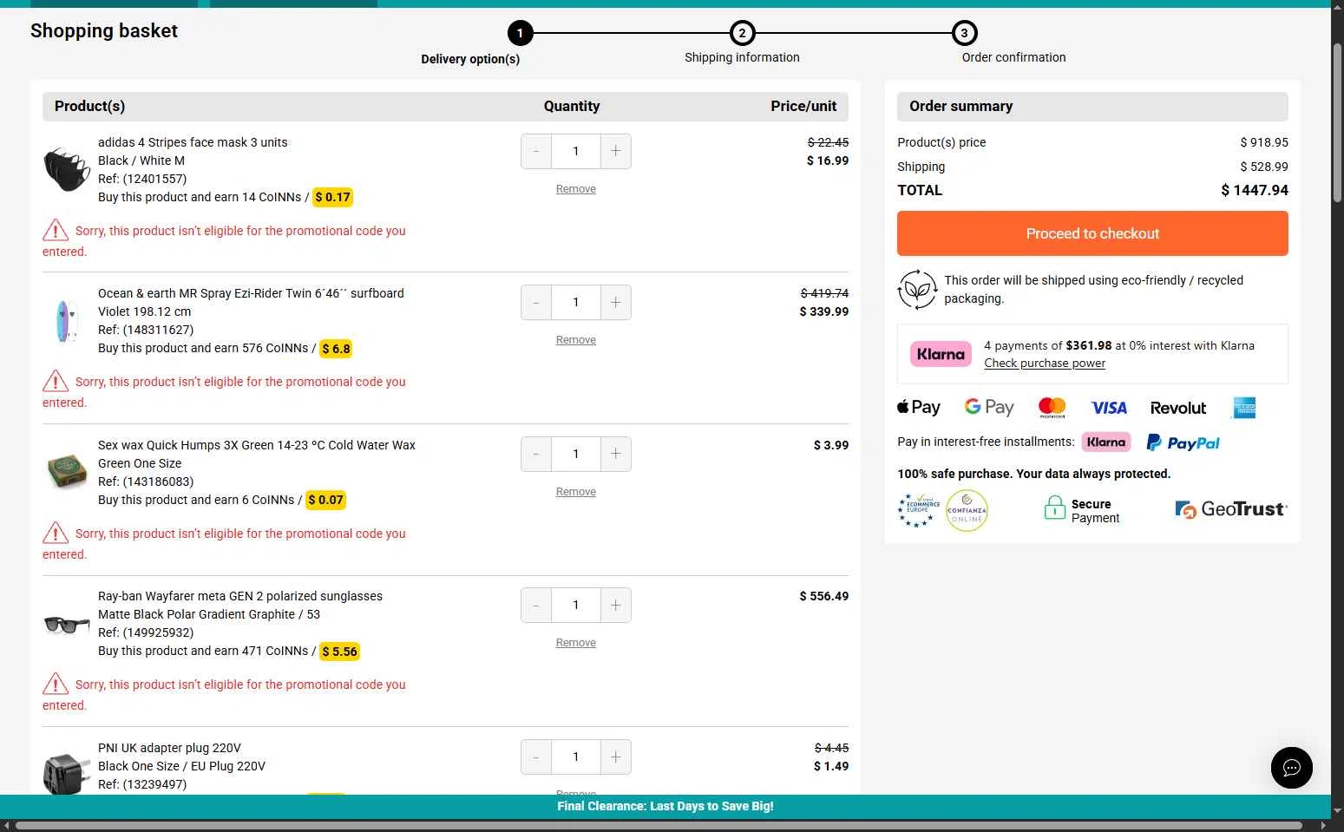The height and width of the screenshot is (832, 1344).
Task: Decrease quantity of Sex wax Quick Humps
Action: [536, 454]
